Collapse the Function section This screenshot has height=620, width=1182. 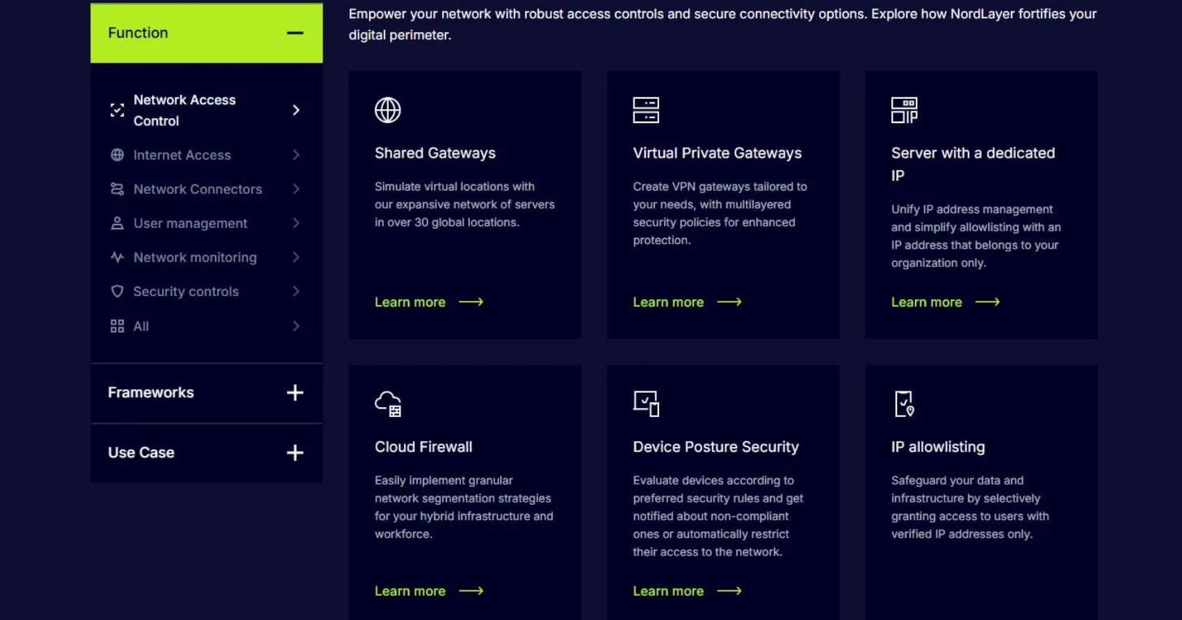(295, 33)
